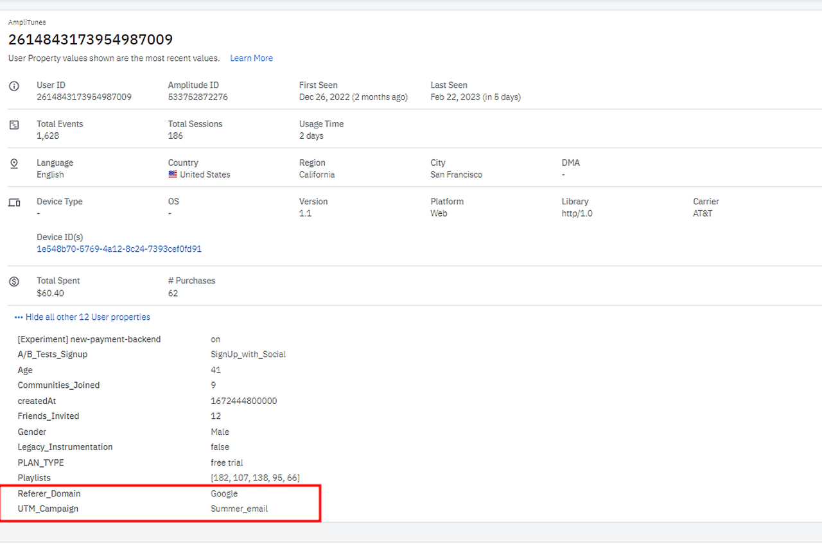Click the devices icon beside Device Type
The image size is (822, 544).
tap(14, 202)
